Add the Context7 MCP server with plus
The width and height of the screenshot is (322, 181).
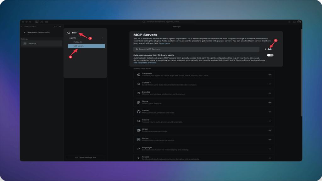[x=270, y=84]
